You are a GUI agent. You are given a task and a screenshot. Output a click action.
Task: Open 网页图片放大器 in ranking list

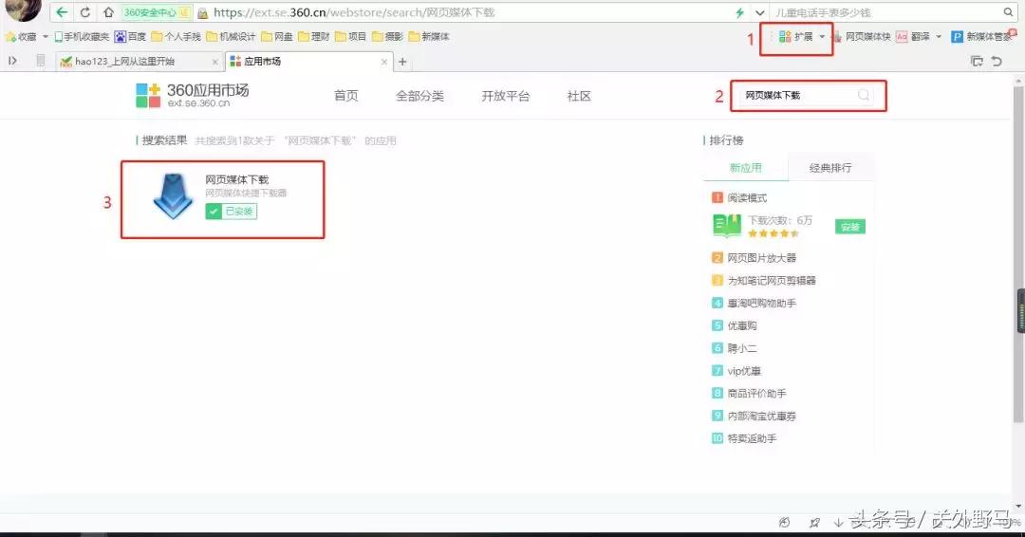[761, 258]
